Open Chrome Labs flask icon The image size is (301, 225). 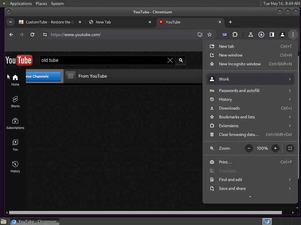click(x=250, y=35)
